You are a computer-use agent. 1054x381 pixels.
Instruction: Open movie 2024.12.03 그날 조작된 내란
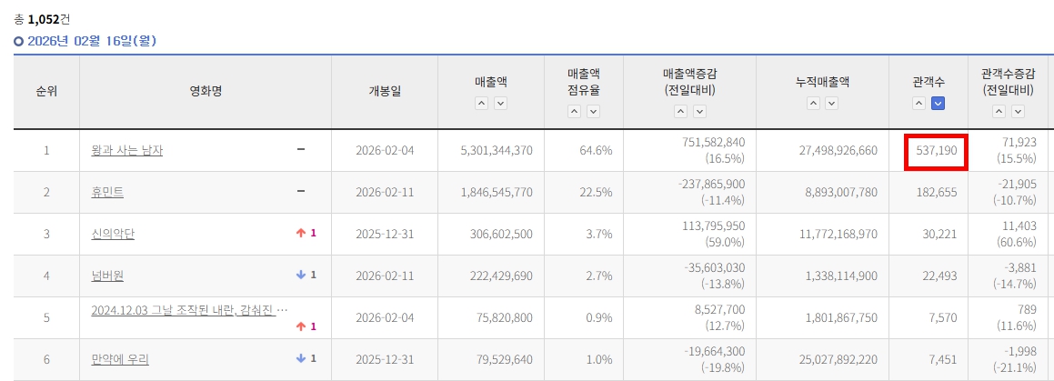coord(189,311)
